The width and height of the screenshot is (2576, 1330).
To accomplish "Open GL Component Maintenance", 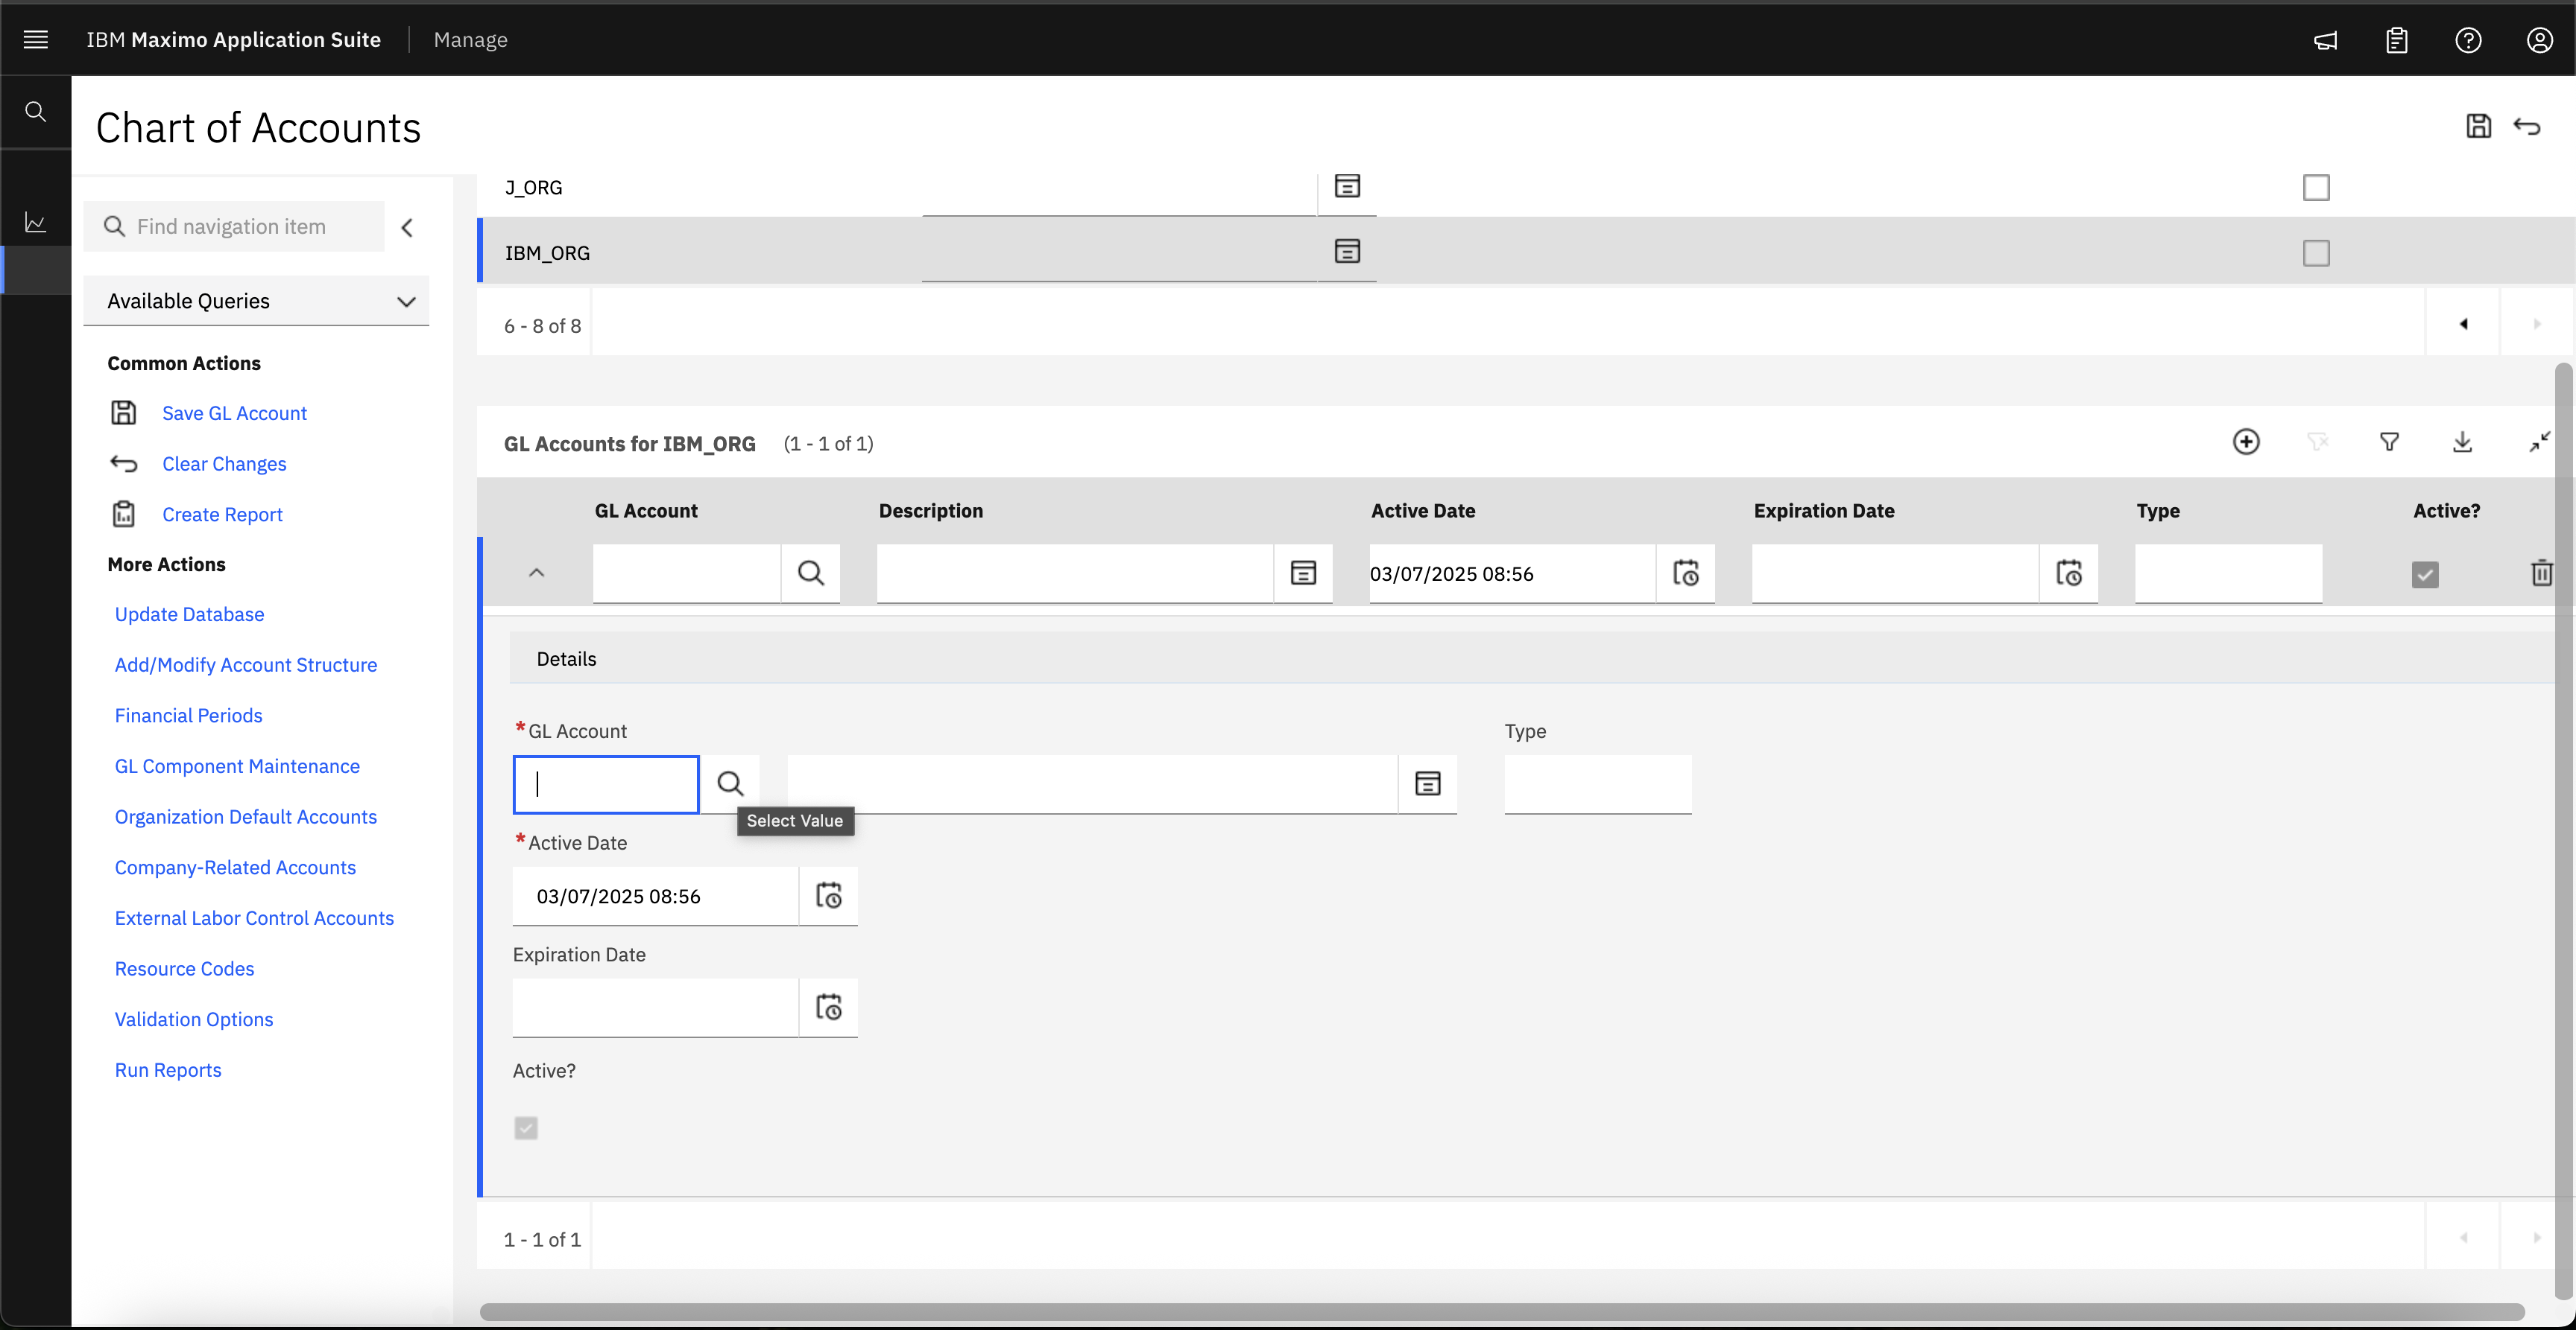I will (237, 766).
